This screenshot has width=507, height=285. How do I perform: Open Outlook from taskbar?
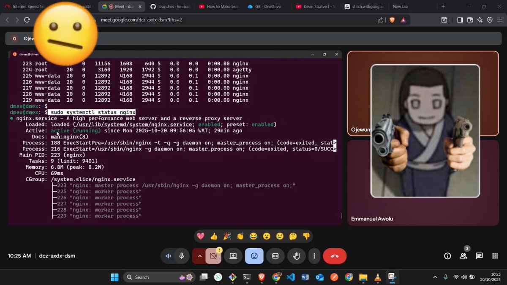click(319, 277)
